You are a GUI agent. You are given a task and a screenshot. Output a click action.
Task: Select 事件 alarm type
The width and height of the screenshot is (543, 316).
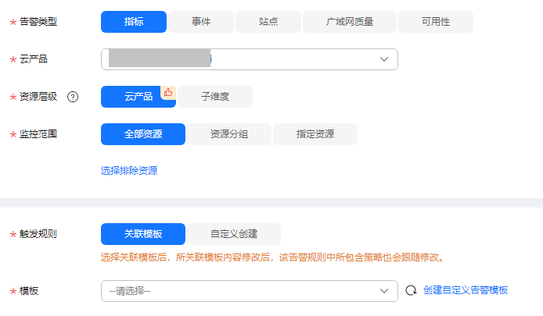coord(201,22)
